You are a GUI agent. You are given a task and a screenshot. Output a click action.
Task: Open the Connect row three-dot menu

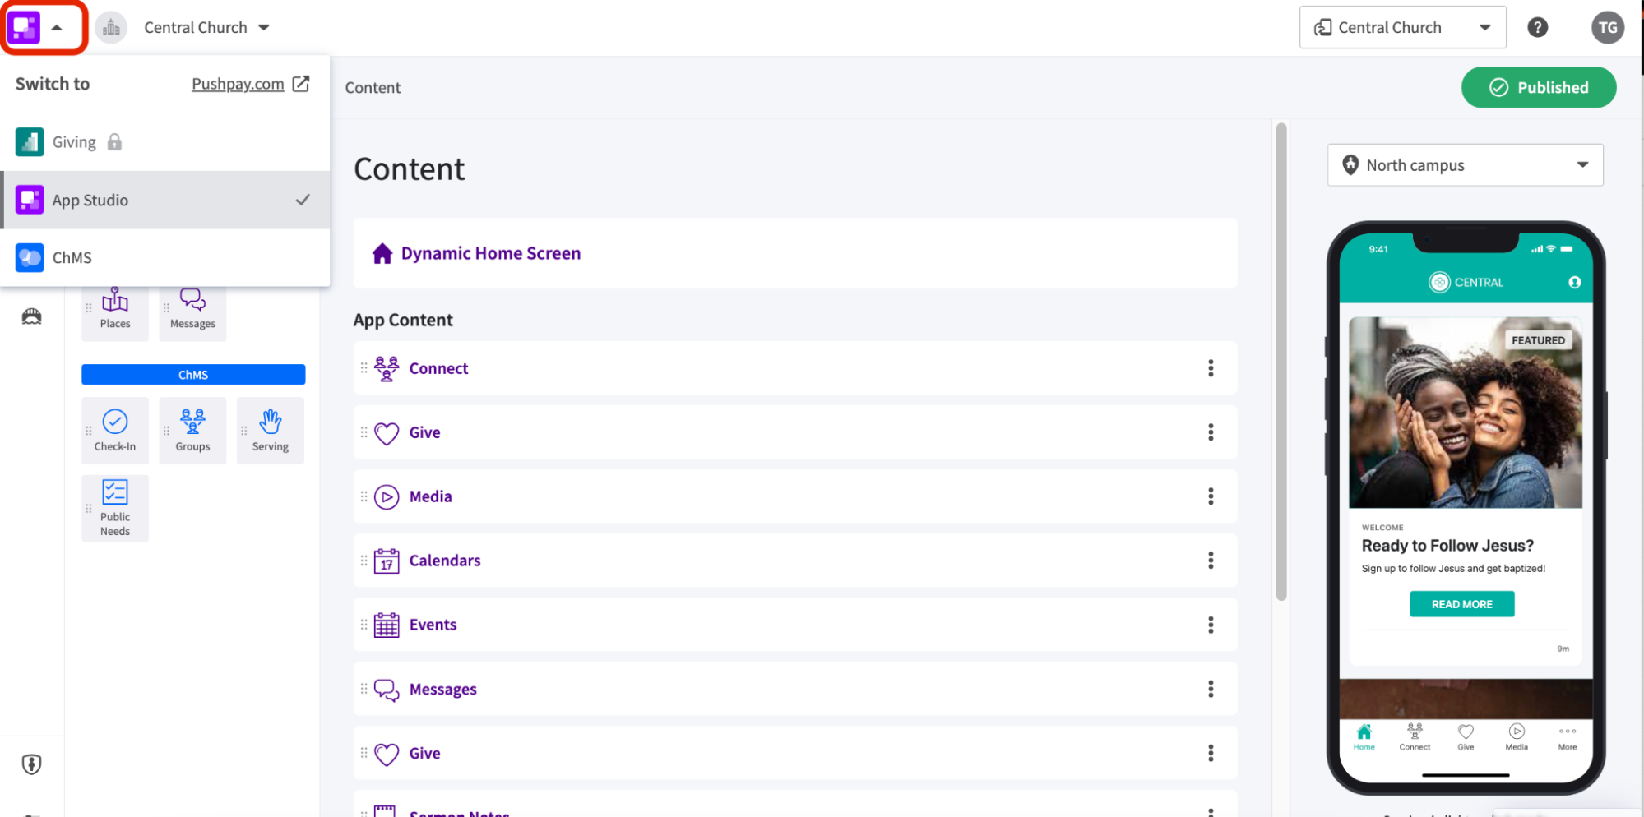(x=1210, y=368)
